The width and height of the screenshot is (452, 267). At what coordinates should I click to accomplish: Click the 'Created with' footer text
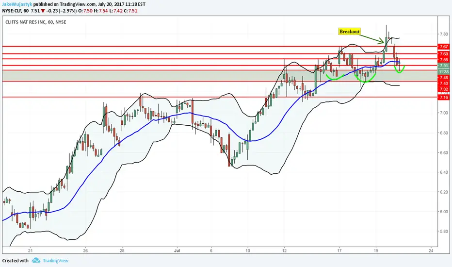tap(16, 261)
